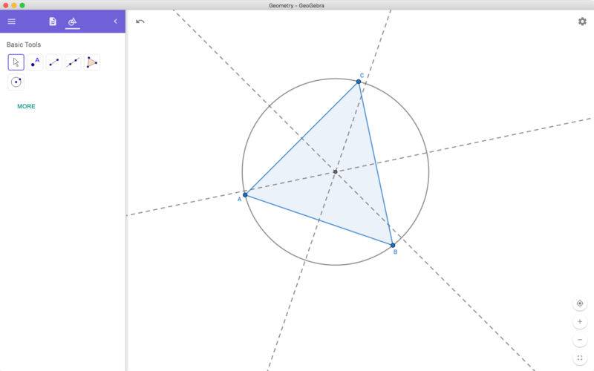The height and width of the screenshot is (371, 594).
Task: Click the Basic Tools heading
Action: click(x=24, y=45)
